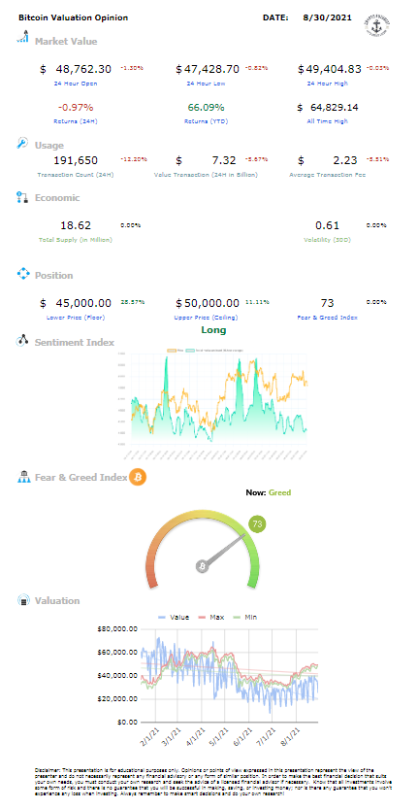Toggle the Value series in Valuation legend
418x809 pixels.
point(174,617)
